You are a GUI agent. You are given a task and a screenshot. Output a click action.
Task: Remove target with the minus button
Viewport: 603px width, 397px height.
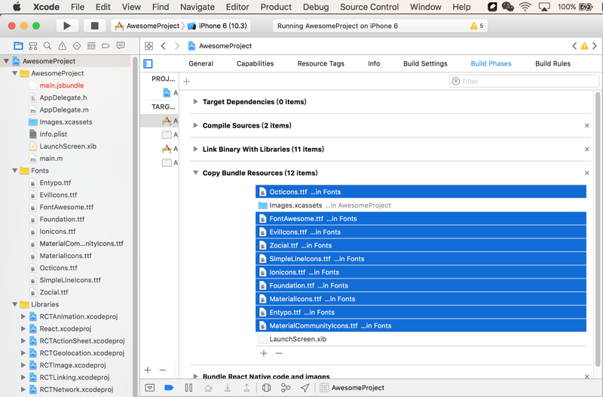(163, 370)
